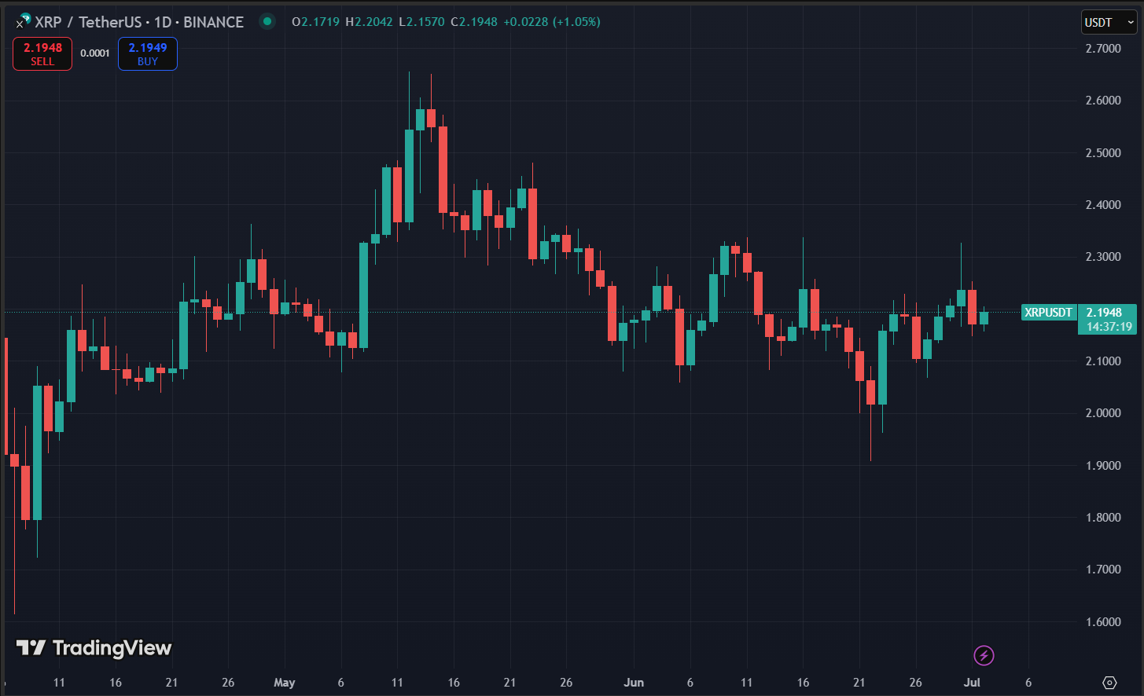The width and height of the screenshot is (1144, 696).
Task: Click the 2.1948 current price tag
Action: tap(1104, 313)
